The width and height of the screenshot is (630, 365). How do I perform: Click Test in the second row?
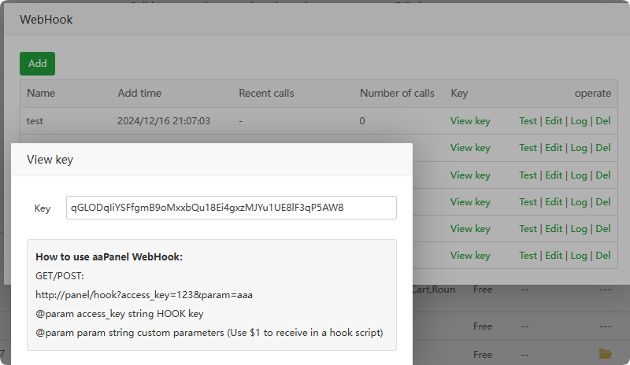click(x=528, y=148)
